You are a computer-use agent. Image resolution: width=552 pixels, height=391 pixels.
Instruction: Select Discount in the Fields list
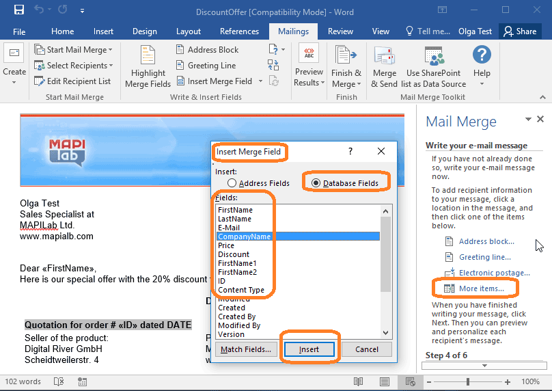coord(298,254)
